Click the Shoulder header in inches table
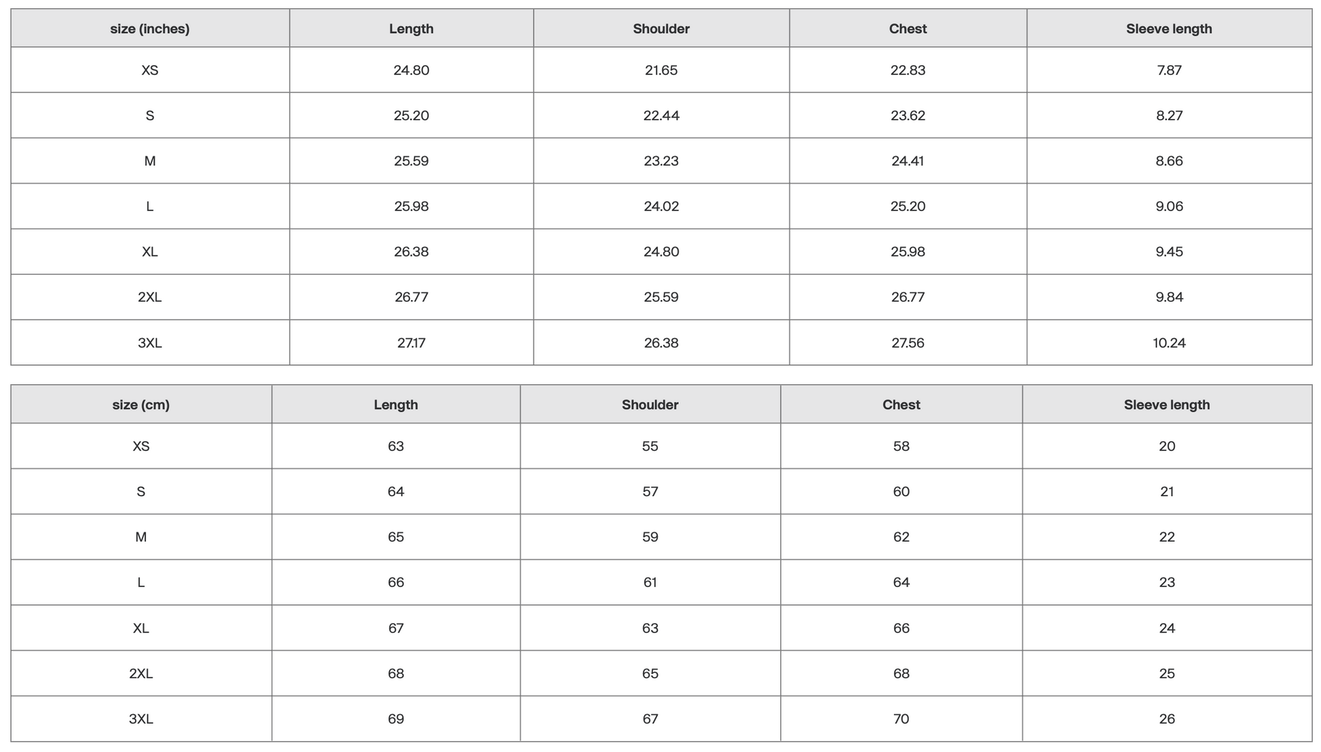This screenshot has width=1321, height=752. (x=660, y=29)
